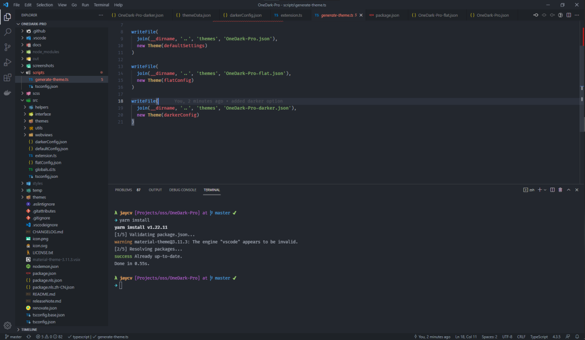Screen dimensions: 585x340
Task: Change Spaces: 2 indentation setting
Action: [x=489, y=337]
